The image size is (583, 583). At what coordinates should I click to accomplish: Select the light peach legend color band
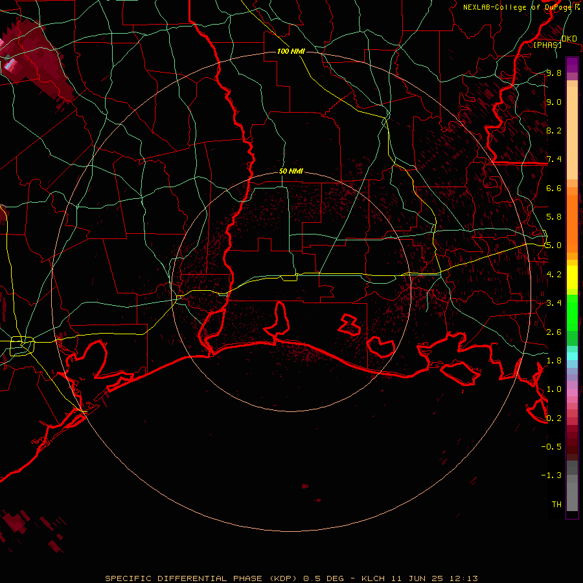pyautogui.click(x=572, y=133)
